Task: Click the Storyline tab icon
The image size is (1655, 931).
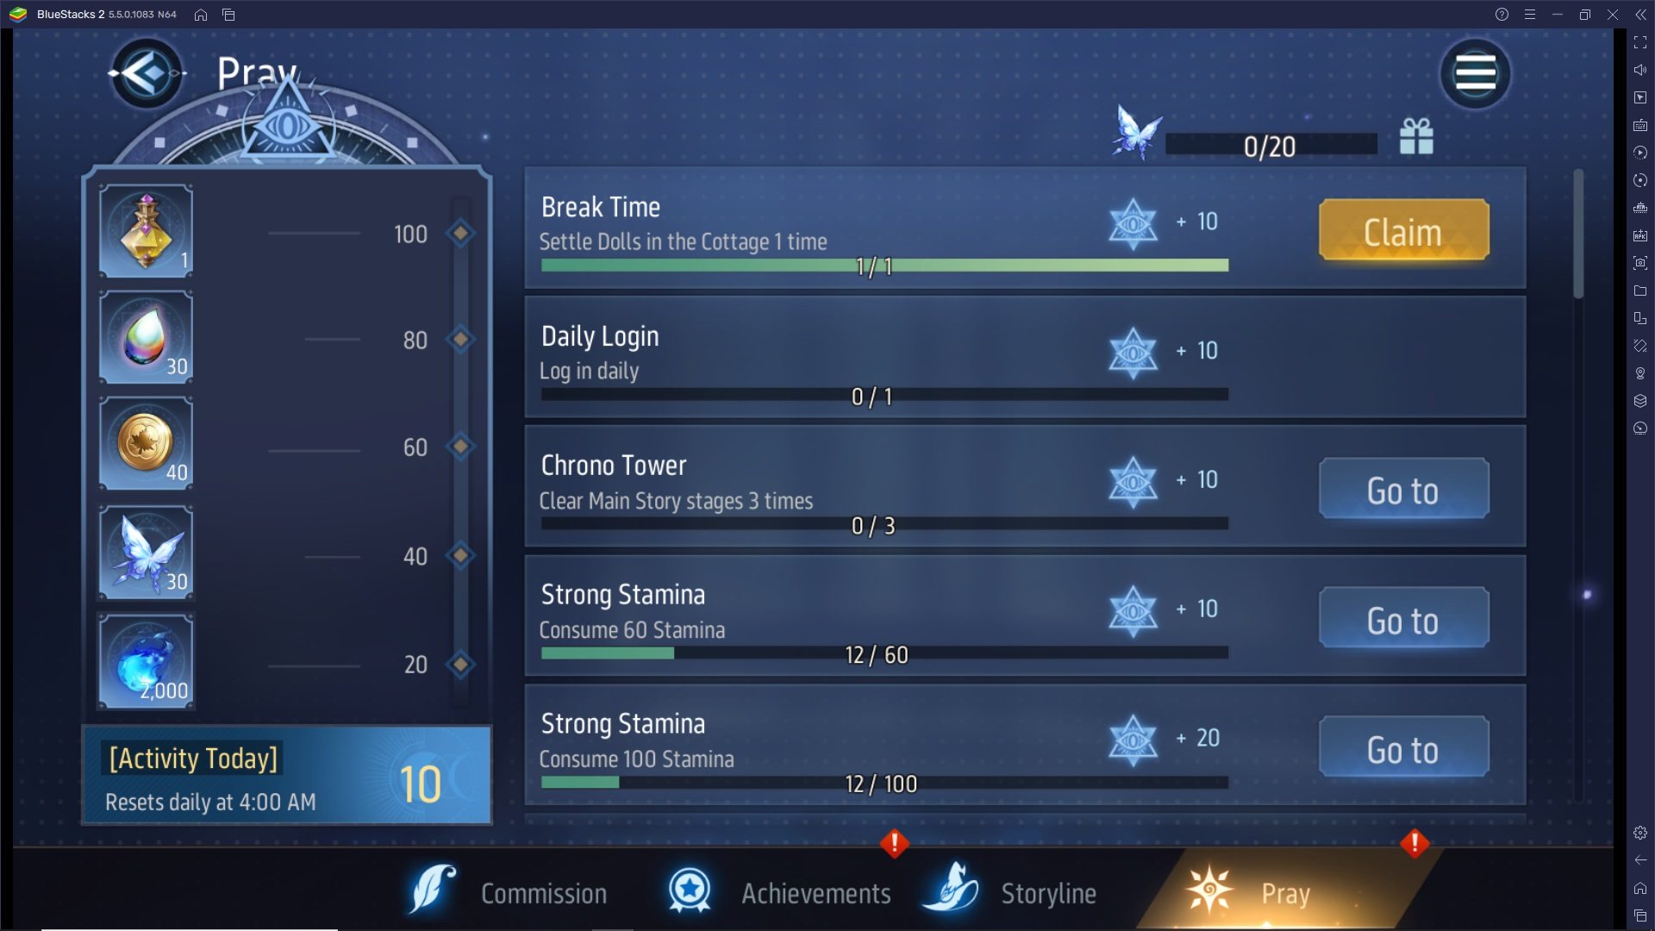Action: [x=953, y=890]
